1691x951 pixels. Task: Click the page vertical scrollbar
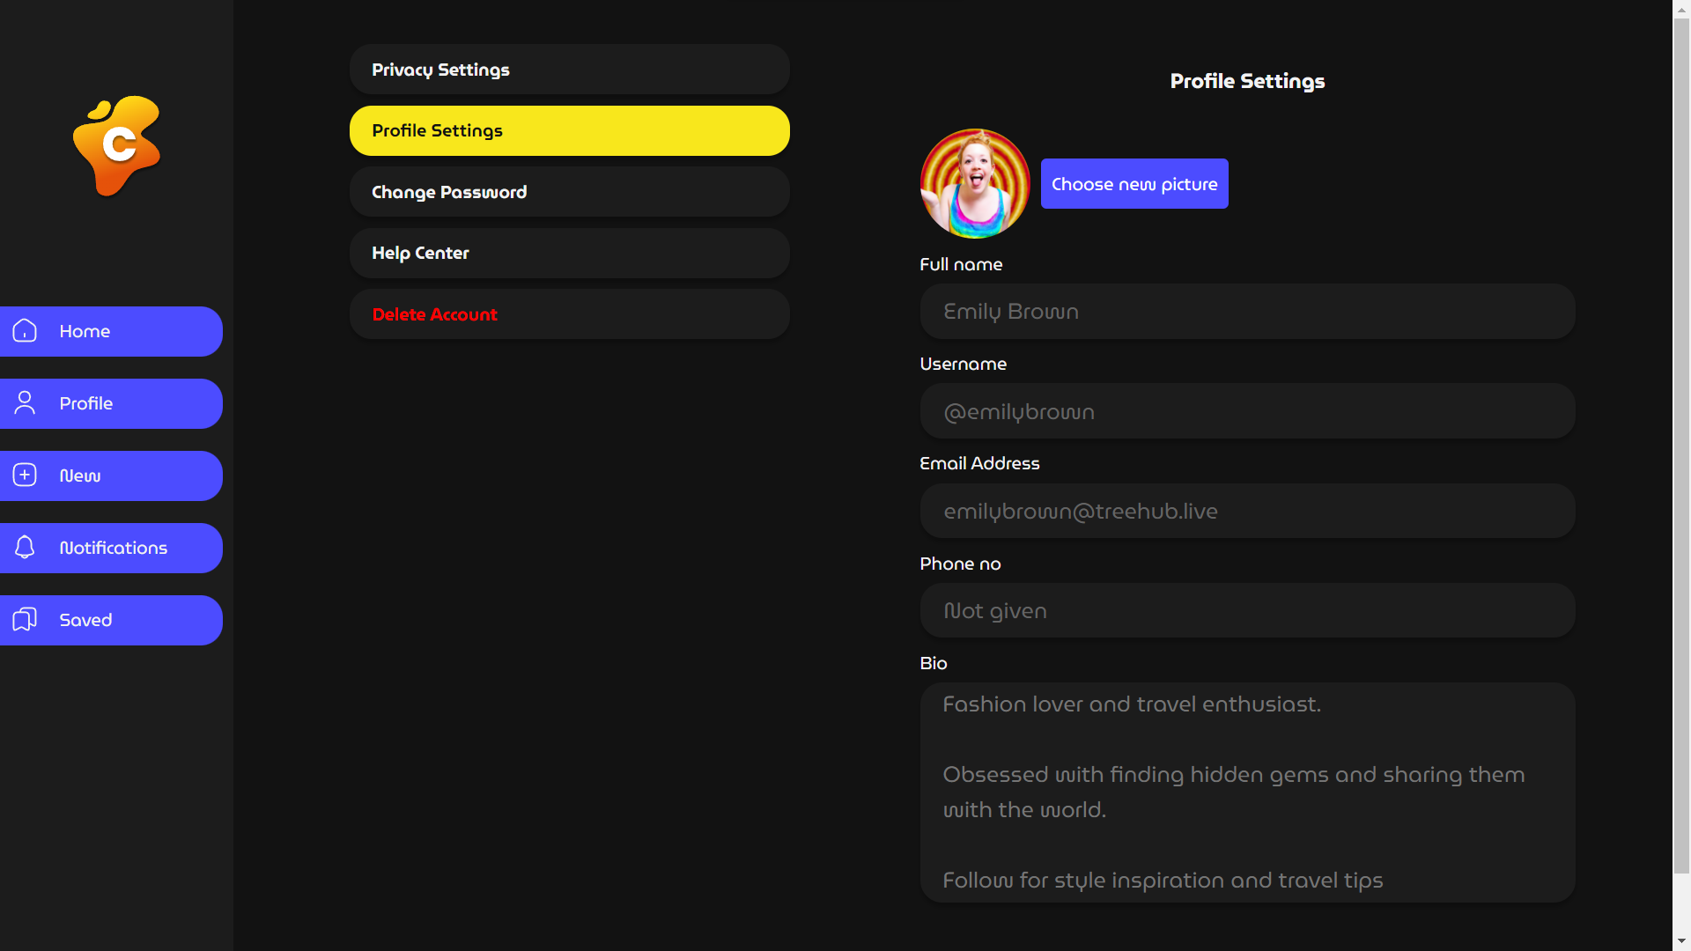tap(1681, 440)
